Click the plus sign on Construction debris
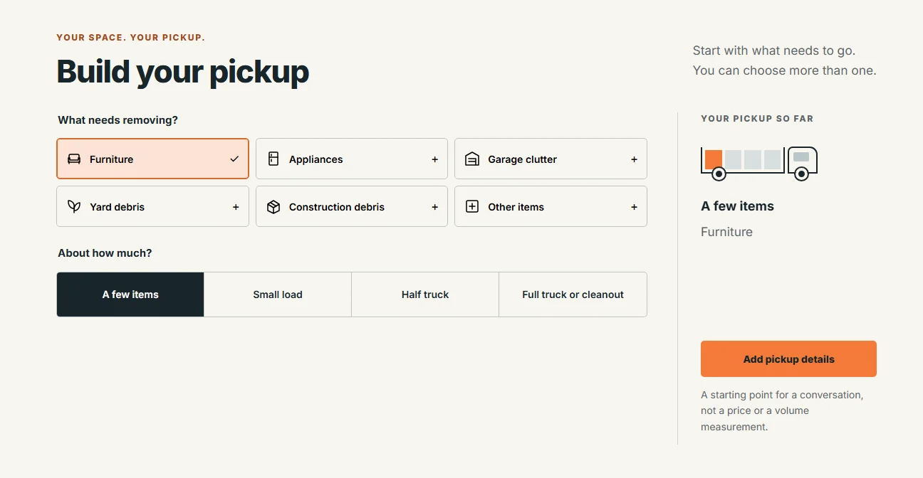Image resolution: width=923 pixels, height=478 pixels. coord(434,207)
